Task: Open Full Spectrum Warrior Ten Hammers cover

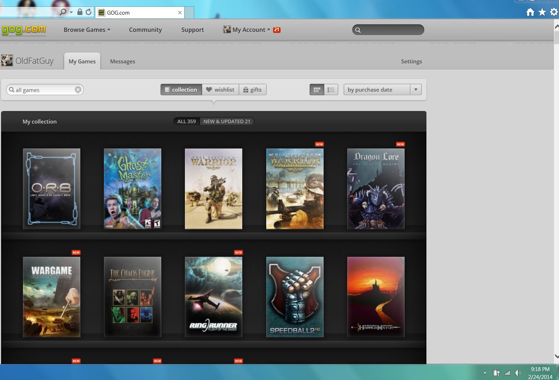Action: 295,189
